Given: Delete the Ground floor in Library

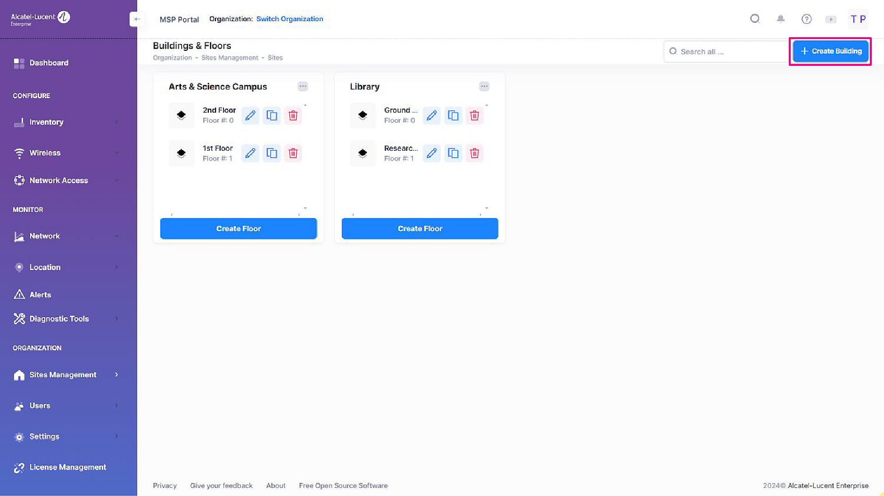Looking at the screenshot, I should (x=474, y=115).
